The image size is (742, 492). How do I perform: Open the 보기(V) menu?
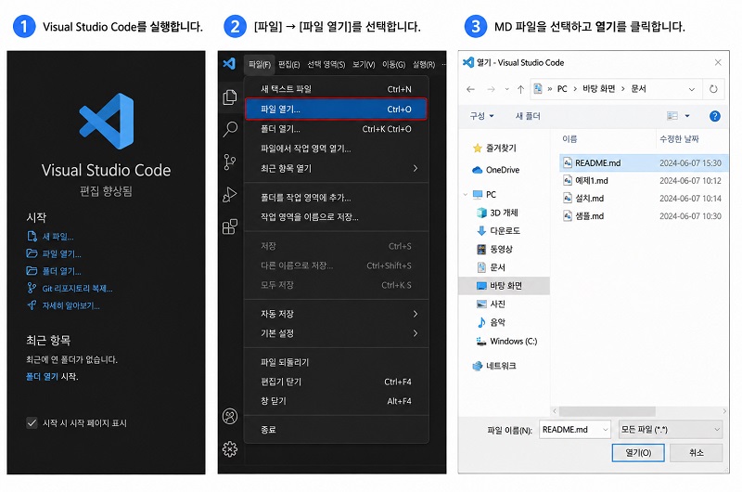tap(364, 64)
